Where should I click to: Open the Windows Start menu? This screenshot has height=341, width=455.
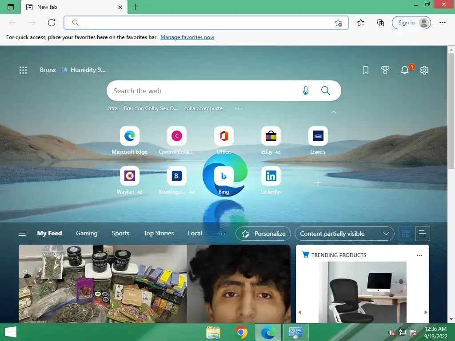pyautogui.click(x=11, y=332)
